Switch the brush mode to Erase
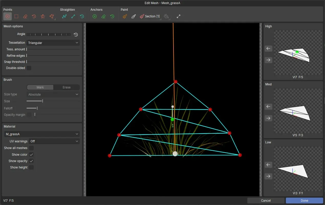Screen dimensions: 325x205 coord(67,87)
